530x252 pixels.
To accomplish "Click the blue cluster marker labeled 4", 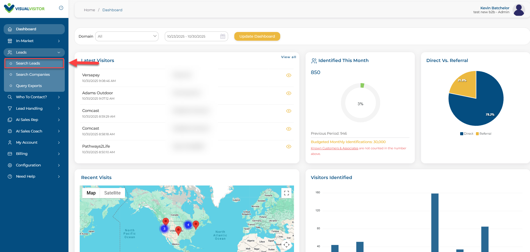I will pyautogui.click(x=188, y=225).
